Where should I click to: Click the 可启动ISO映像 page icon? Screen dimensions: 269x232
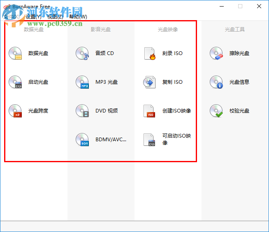pos(149,140)
